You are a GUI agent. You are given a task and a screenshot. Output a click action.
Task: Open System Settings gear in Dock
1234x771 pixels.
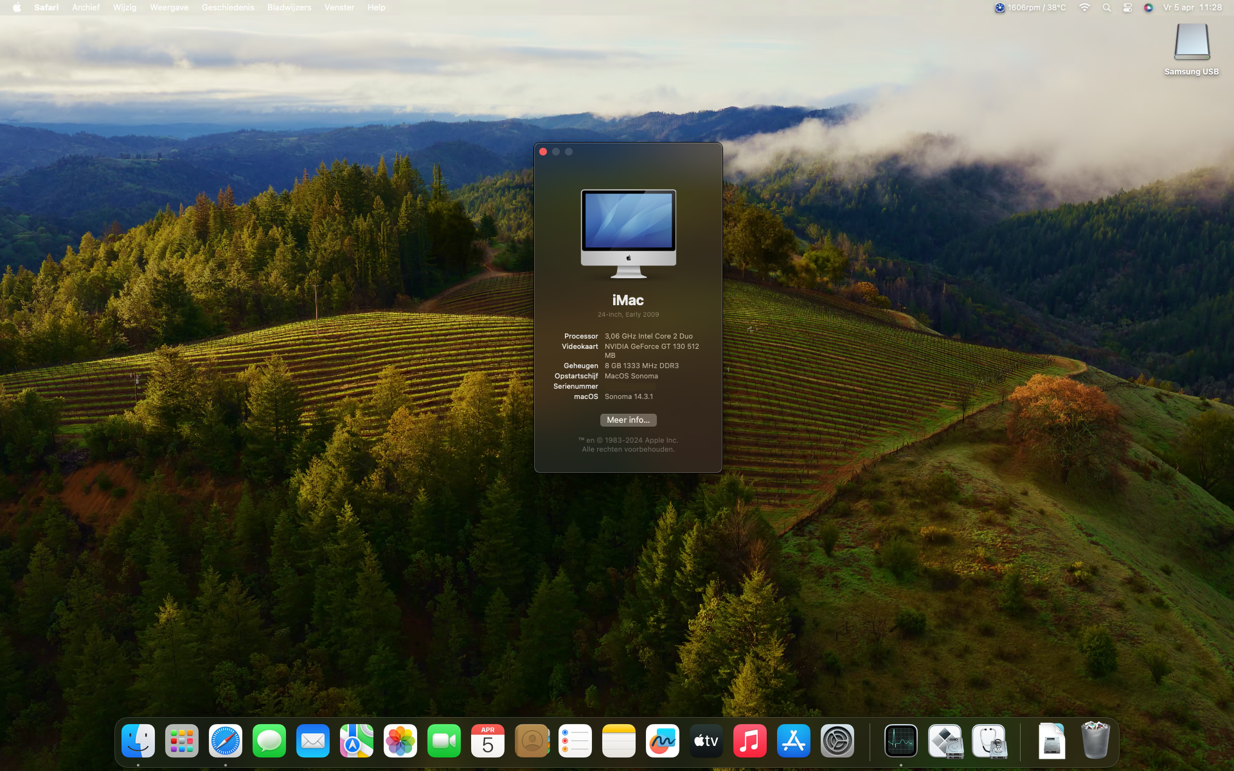[837, 741]
